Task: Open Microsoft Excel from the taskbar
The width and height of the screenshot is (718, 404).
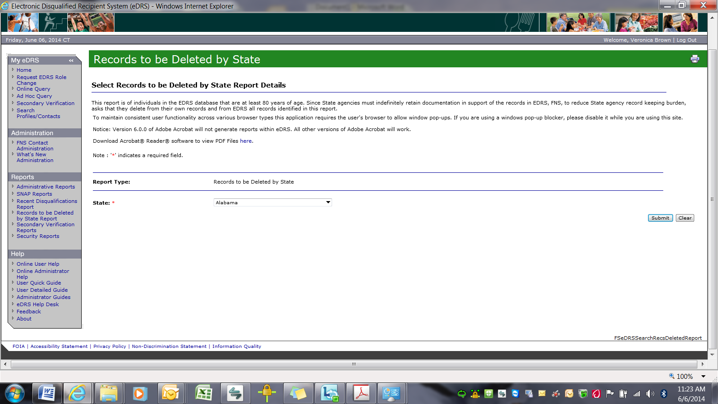Action: pyautogui.click(x=204, y=394)
